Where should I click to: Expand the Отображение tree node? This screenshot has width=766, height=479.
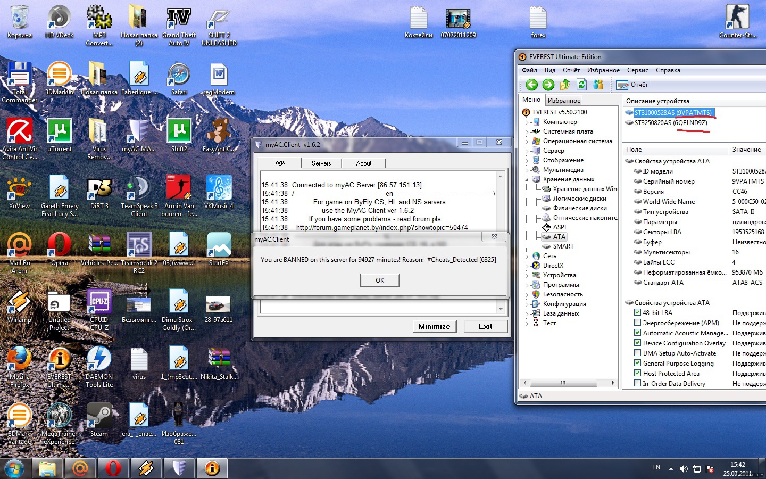tap(527, 161)
